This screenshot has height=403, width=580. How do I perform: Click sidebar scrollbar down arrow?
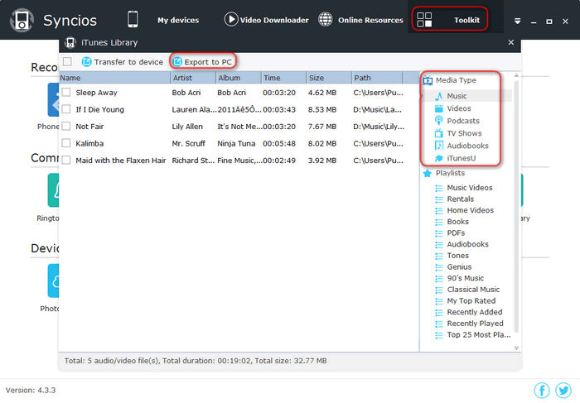tap(516, 348)
